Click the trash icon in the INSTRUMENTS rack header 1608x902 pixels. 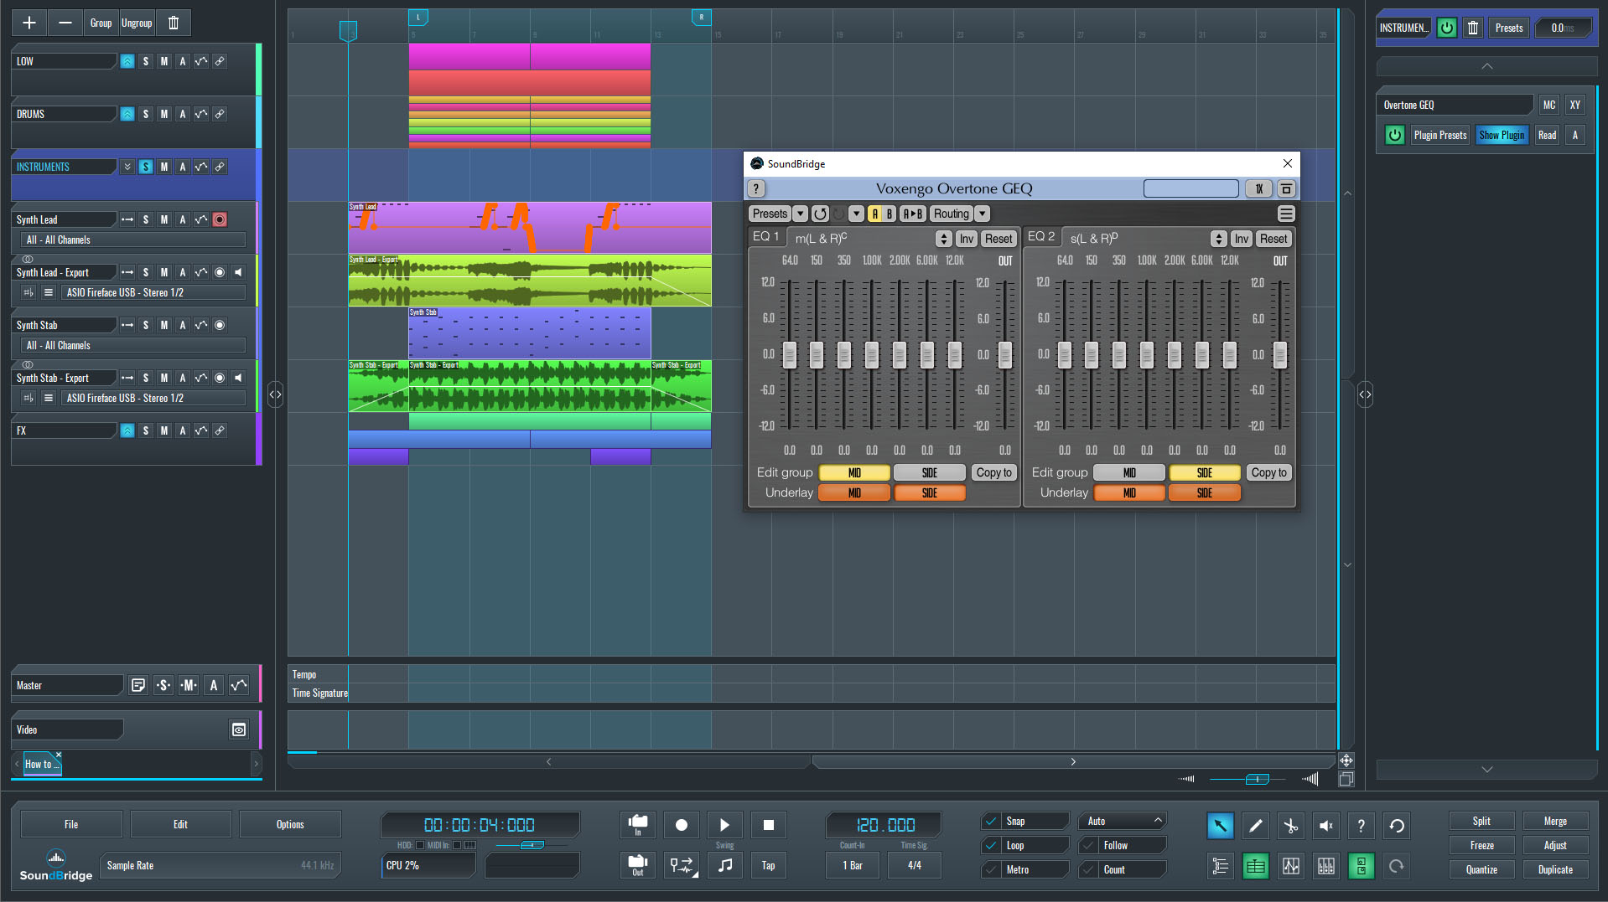(x=1472, y=28)
